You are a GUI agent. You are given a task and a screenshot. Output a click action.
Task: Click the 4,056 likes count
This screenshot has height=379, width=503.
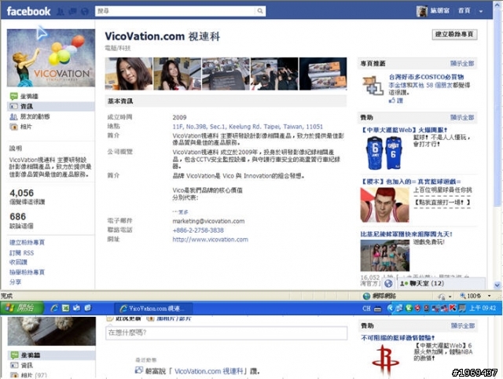point(22,193)
